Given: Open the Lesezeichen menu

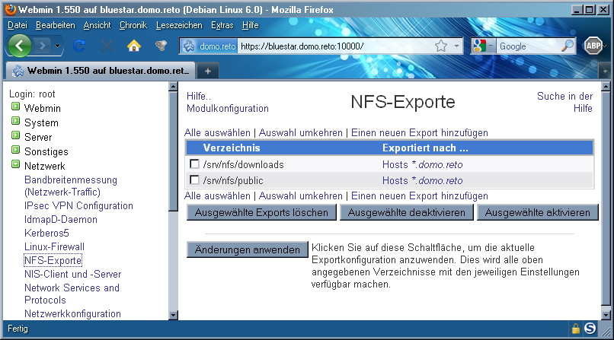Looking at the screenshot, I should tap(179, 25).
